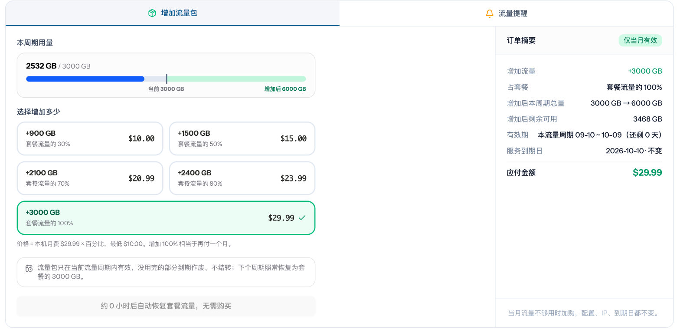Select the +3000 GB traffic pack

click(x=166, y=218)
